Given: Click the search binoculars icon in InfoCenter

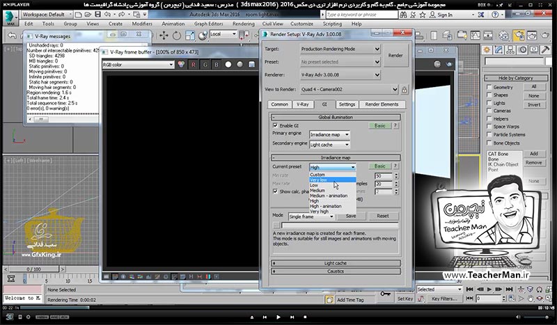Looking at the screenshot, I should point(403,15).
